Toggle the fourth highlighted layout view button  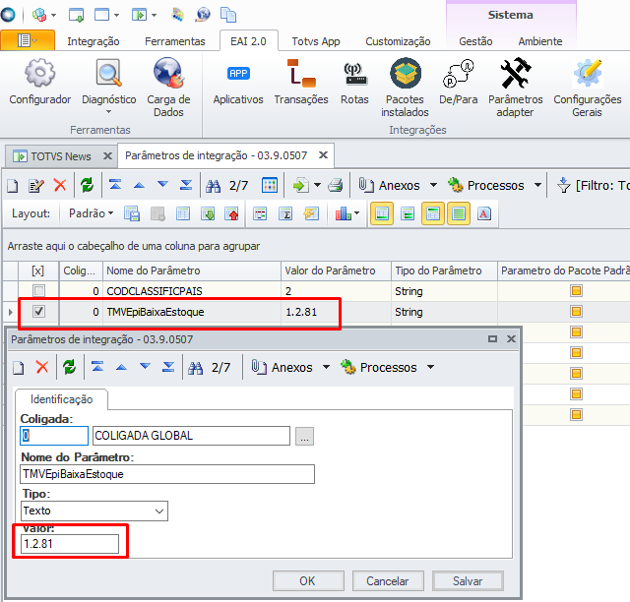click(459, 213)
